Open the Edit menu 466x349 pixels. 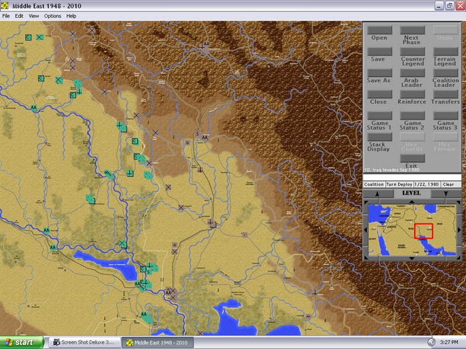[19, 16]
